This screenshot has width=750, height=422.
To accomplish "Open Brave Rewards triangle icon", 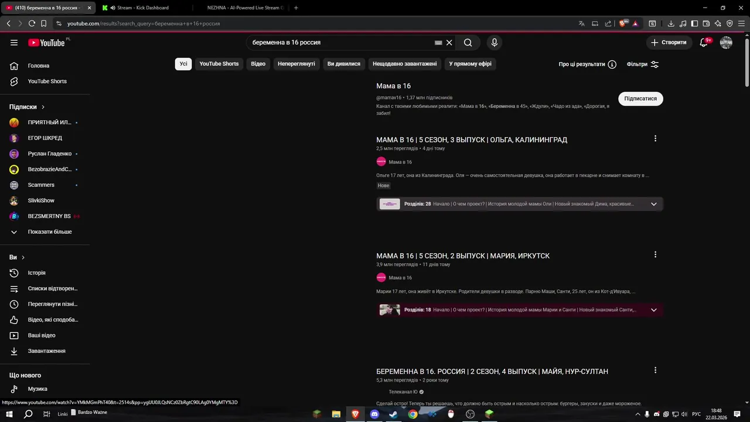I will [x=635, y=23].
